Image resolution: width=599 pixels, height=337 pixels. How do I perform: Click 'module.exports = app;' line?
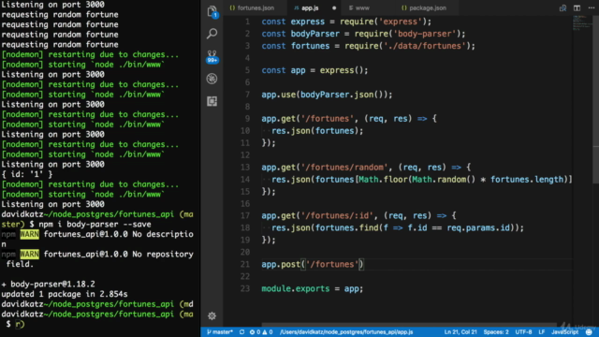(312, 289)
